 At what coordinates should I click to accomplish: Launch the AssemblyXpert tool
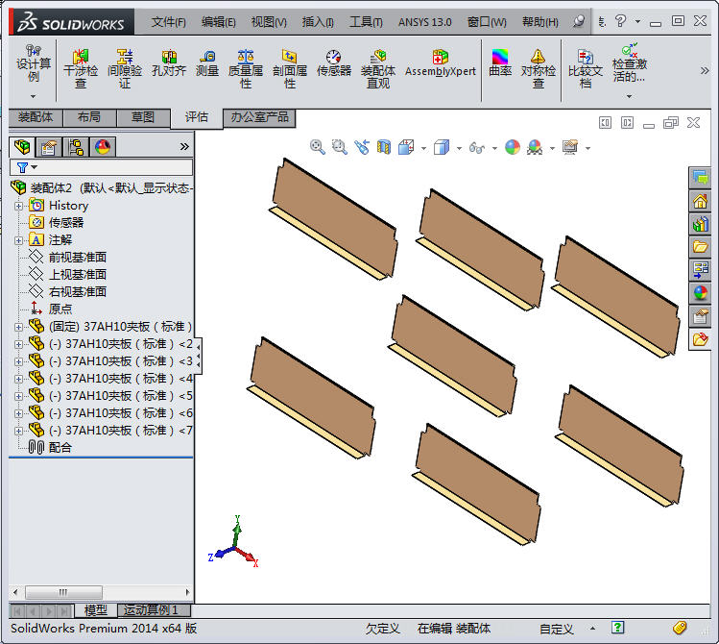point(441,63)
